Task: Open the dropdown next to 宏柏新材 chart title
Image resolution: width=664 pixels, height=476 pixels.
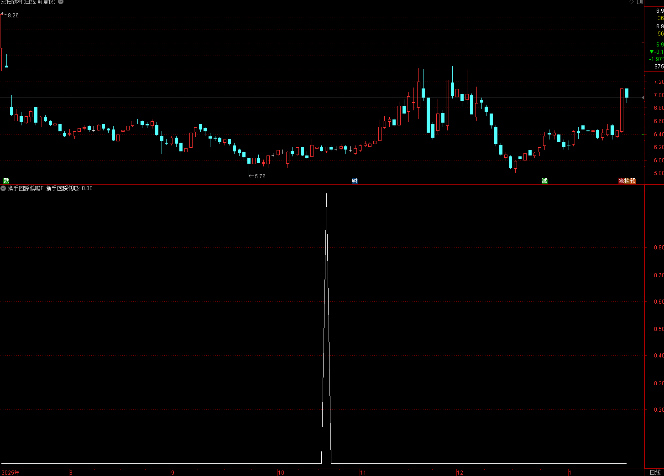Action: pos(61,2)
